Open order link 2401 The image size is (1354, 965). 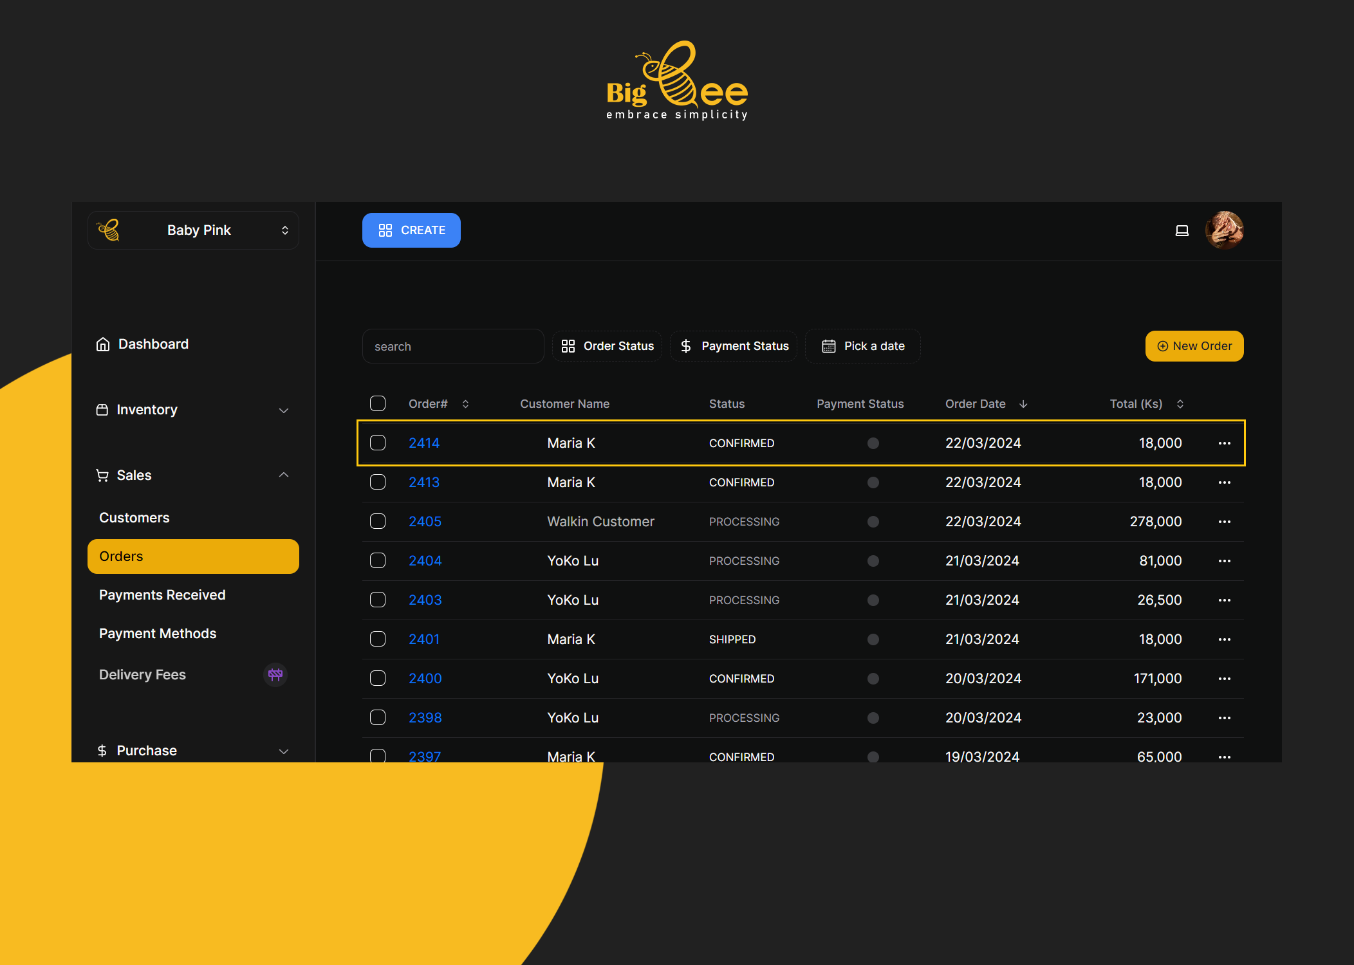(424, 639)
